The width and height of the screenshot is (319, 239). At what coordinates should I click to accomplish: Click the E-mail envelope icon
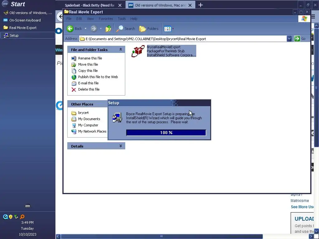74,83
